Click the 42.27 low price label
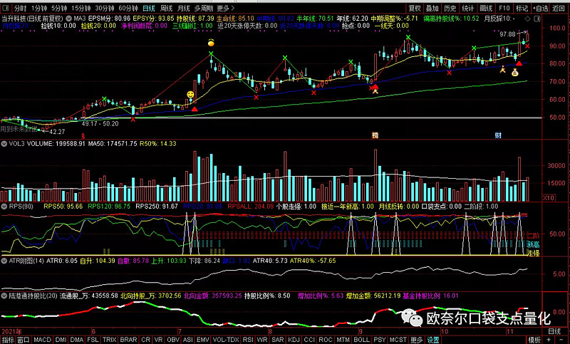 [57, 132]
